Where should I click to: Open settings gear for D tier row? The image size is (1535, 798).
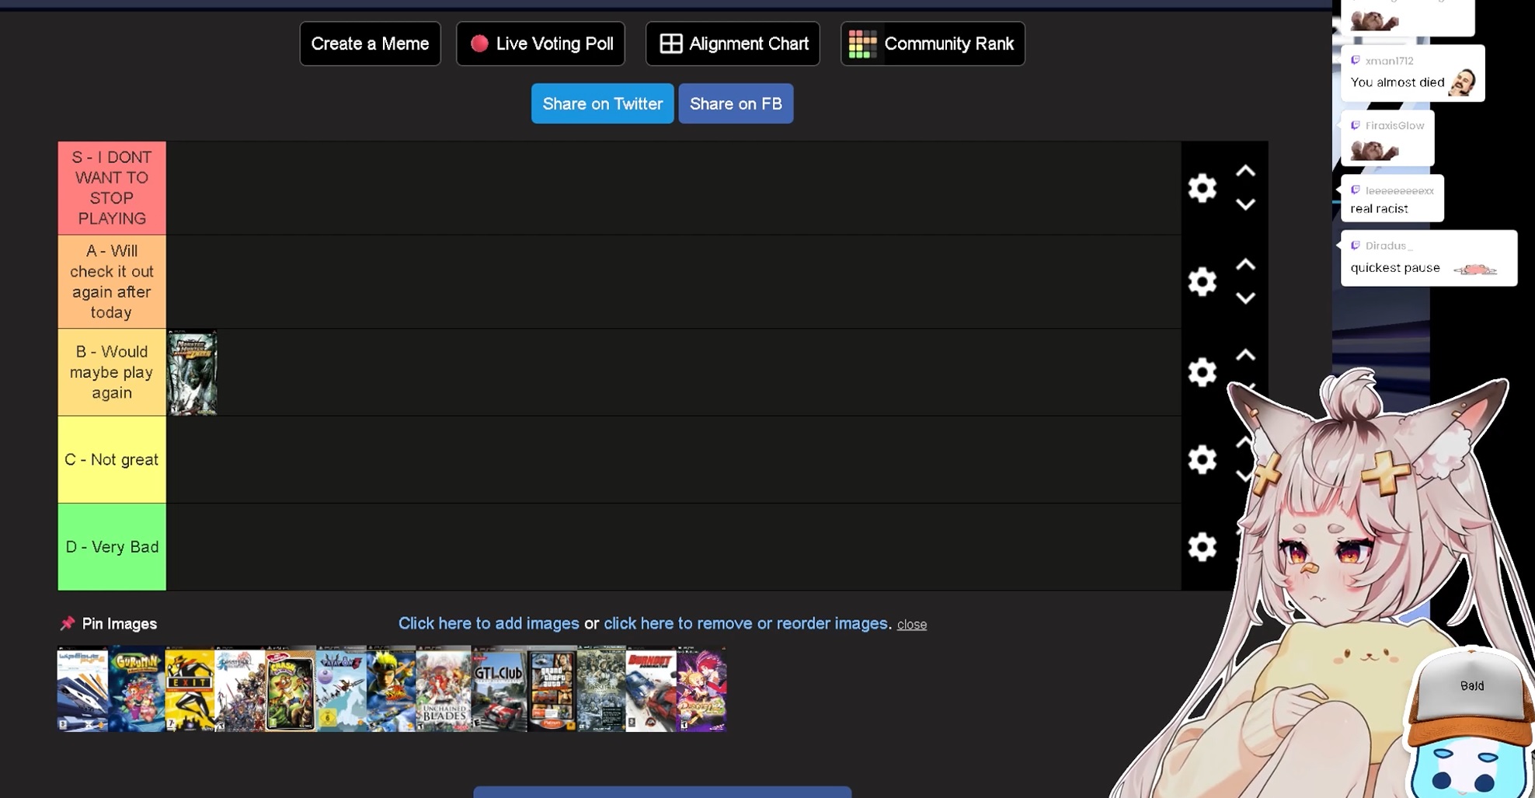[1202, 547]
